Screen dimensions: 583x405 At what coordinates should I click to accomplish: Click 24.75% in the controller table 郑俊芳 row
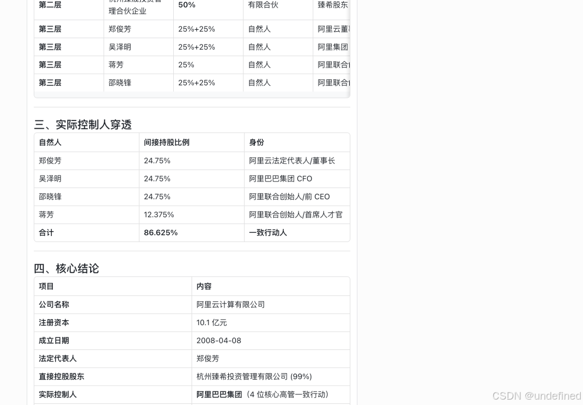157,161
